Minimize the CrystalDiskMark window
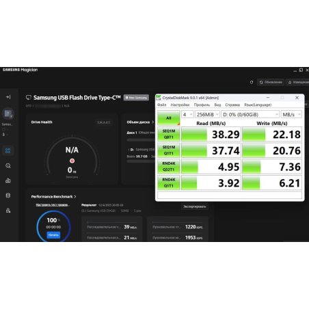Screen dimensions: 309x309 click(x=268, y=98)
